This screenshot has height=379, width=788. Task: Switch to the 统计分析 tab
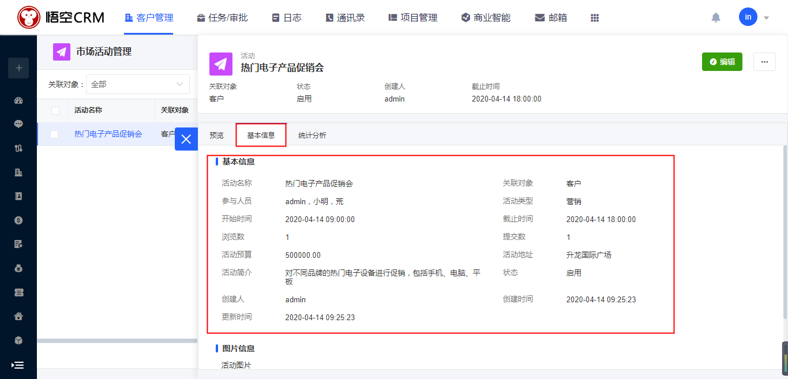point(312,136)
